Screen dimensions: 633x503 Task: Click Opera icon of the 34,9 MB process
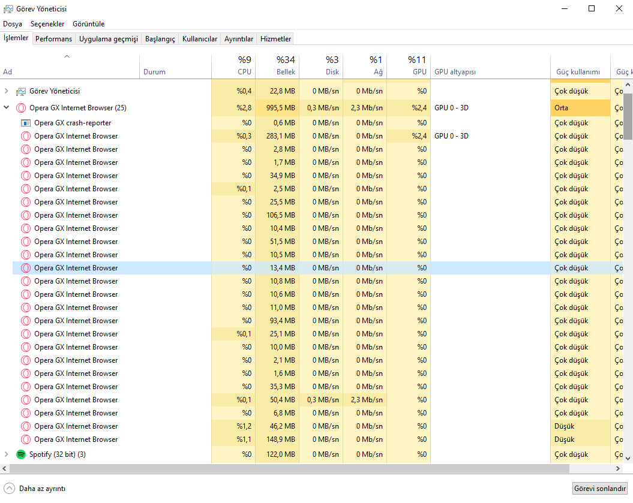point(26,176)
